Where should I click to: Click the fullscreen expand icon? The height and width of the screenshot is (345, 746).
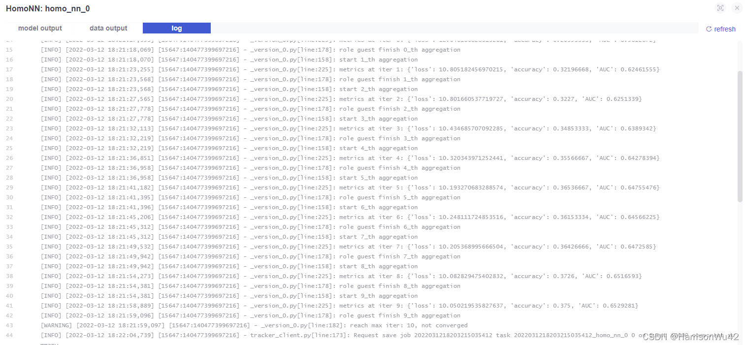pos(720,8)
